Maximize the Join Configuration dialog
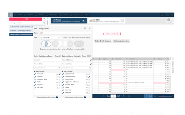 (x=85, y=28)
